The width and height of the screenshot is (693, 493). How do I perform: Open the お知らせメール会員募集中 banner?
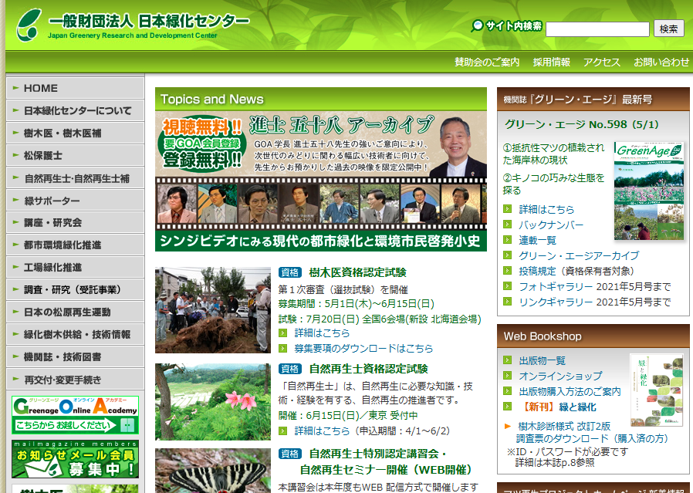pos(75,459)
